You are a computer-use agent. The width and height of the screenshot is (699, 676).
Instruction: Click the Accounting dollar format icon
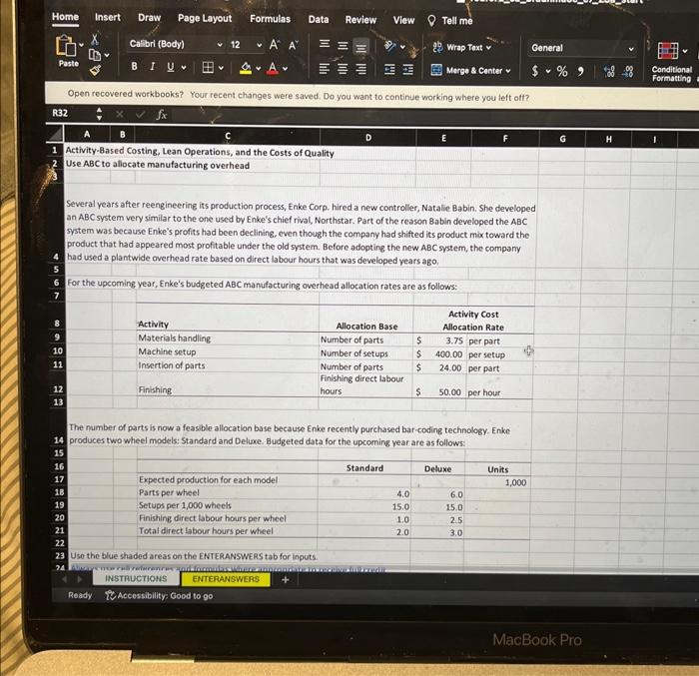[535, 71]
